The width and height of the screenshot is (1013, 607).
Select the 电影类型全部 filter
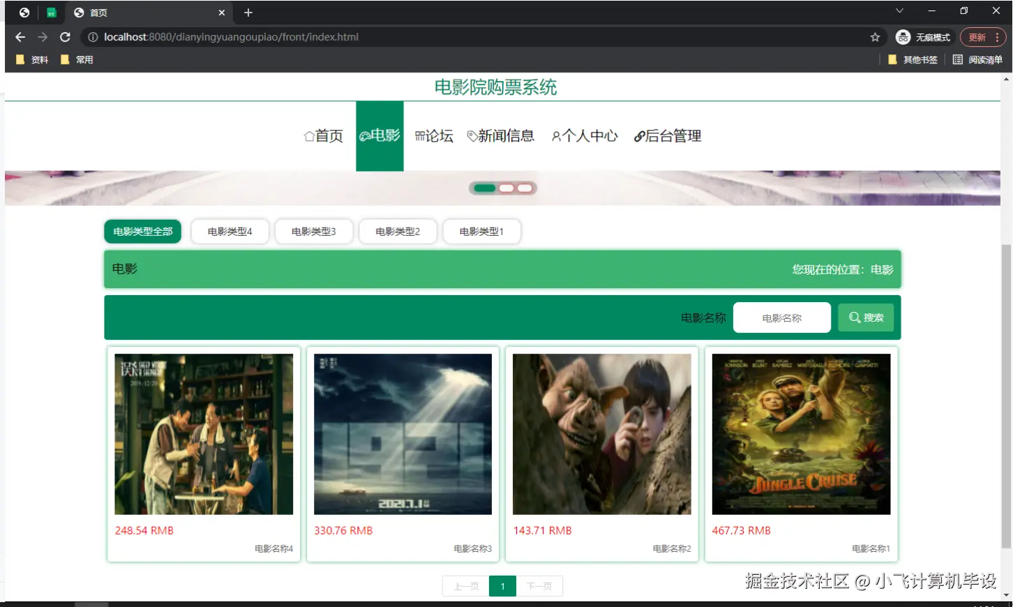point(142,231)
